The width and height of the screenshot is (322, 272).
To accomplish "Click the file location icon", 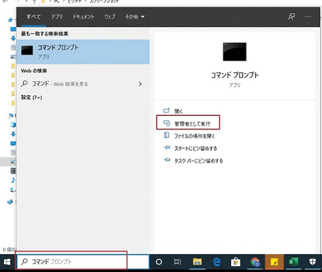I will click(167, 135).
